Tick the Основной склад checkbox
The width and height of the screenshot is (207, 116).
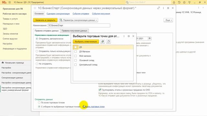(75, 60)
